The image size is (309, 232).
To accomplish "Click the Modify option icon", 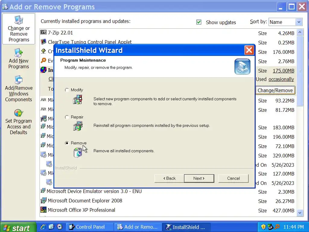I will coord(78,99).
